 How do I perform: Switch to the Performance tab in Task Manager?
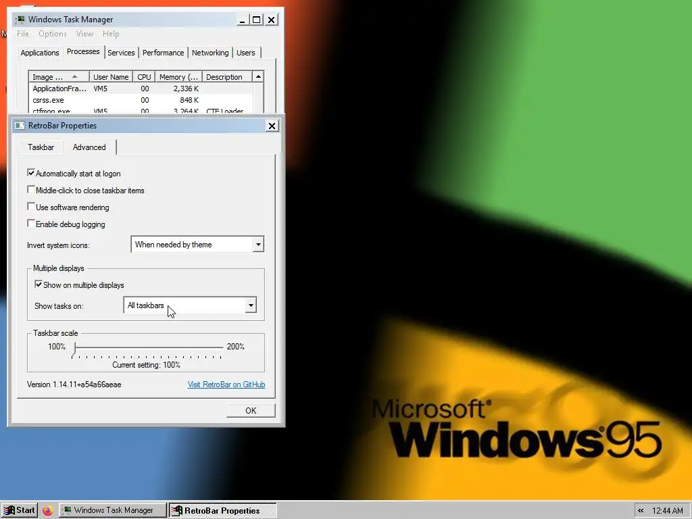(x=163, y=53)
